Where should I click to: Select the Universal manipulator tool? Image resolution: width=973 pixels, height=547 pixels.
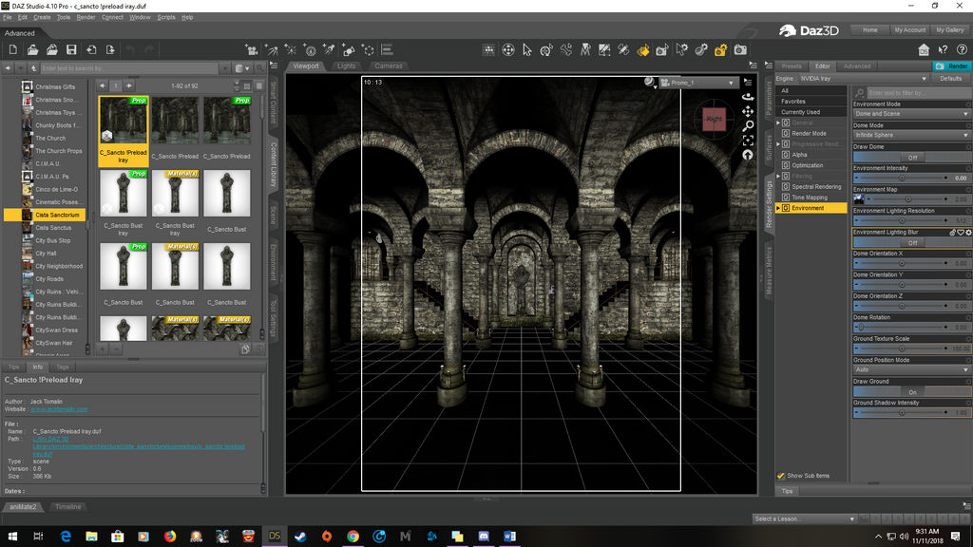[x=508, y=49]
